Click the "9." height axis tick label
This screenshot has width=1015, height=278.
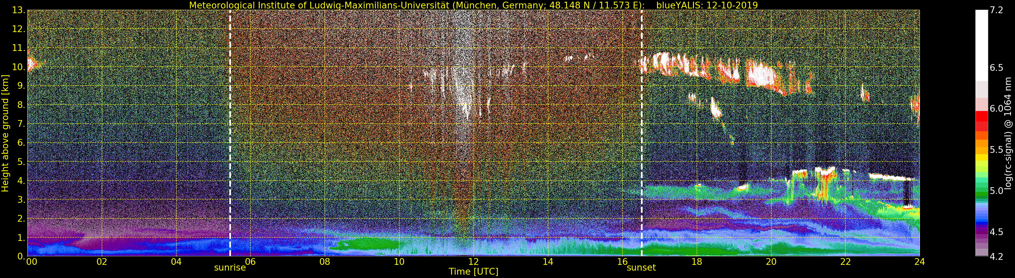(x=21, y=86)
